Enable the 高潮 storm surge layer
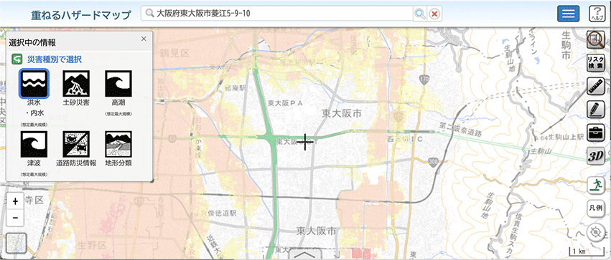The height and width of the screenshot is (260, 611). 118,84
